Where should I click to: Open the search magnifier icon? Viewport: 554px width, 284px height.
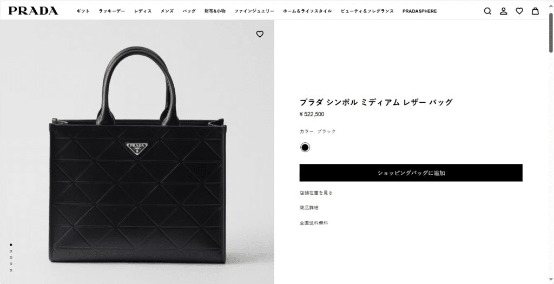tap(487, 11)
